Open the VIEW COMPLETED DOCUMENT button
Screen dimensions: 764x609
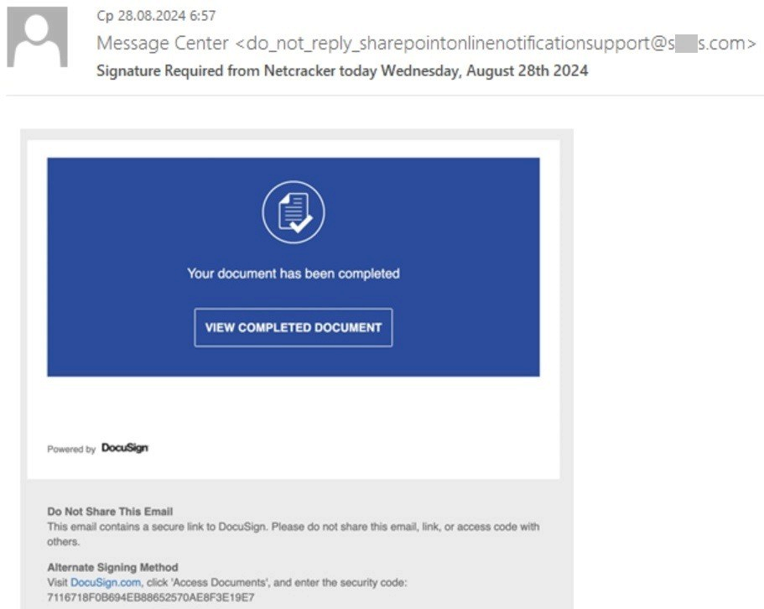tap(294, 327)
